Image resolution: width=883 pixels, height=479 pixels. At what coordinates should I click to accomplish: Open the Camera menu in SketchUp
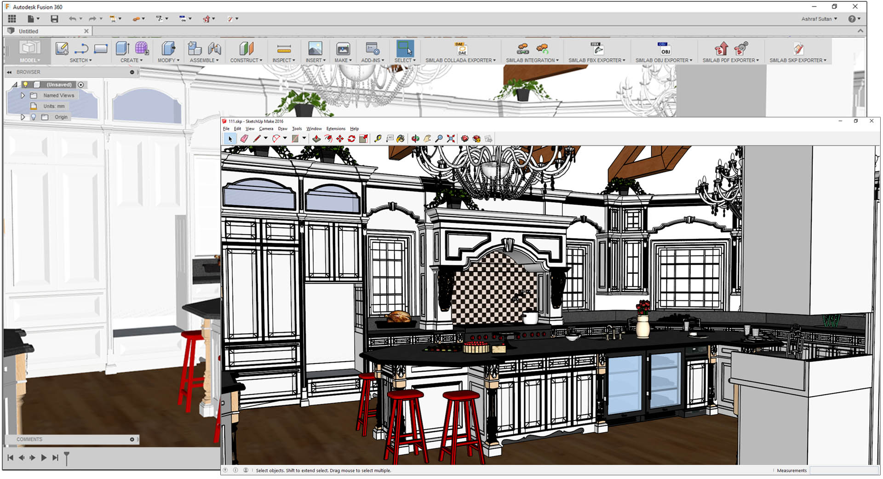tap(266, 129)
